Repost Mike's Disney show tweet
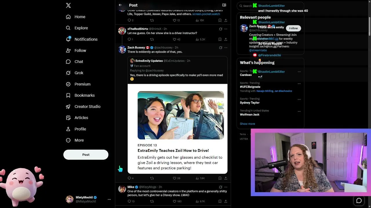 (x=152, y=201)
